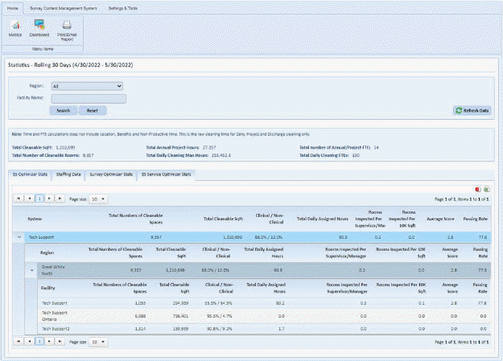
Task: Collapse the Tech Support system row
Action: [19, 237]
